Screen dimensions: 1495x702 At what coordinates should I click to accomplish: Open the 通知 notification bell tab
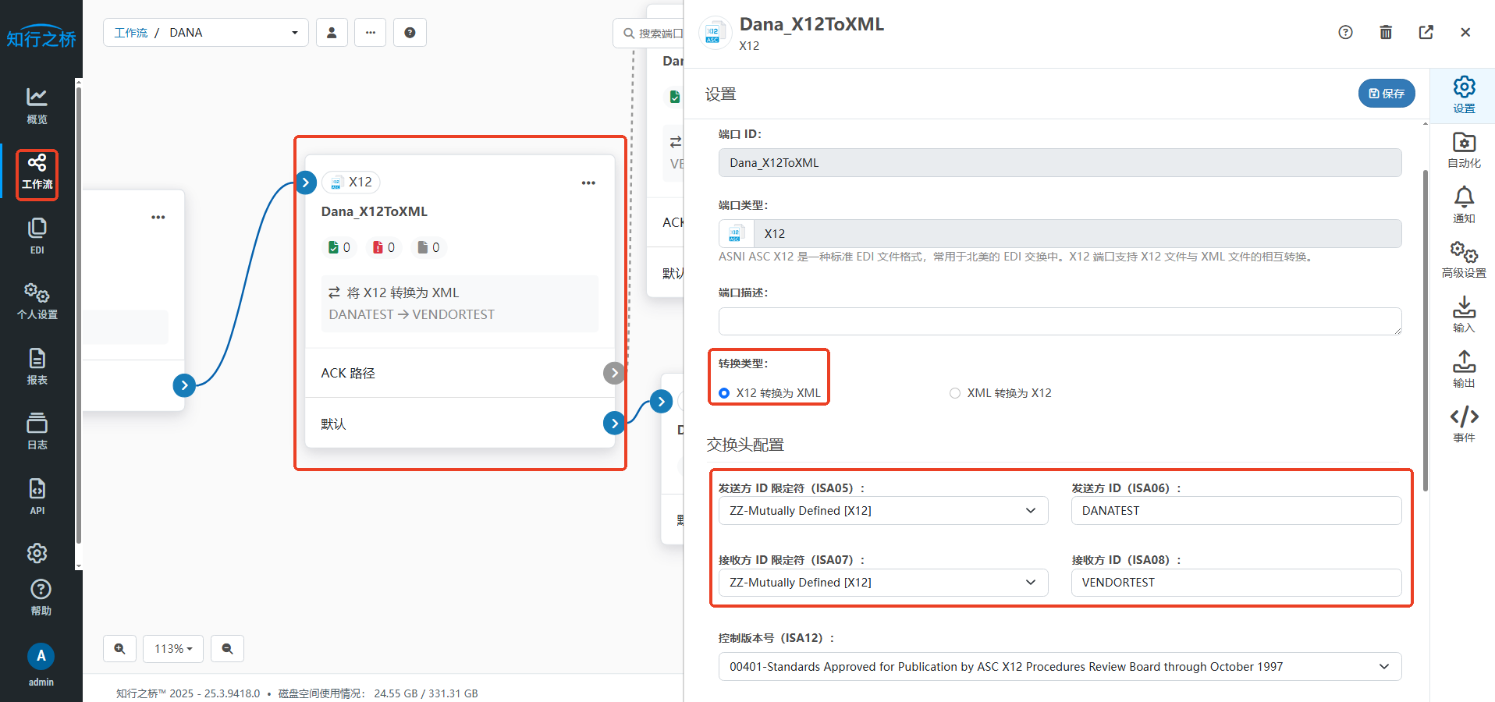(x=1464, y=205)
